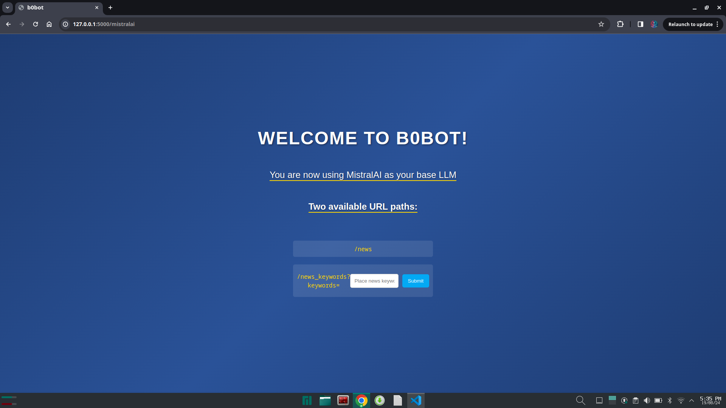Submit the news keywords form
Viewport: 726px width, 408px height.
[415, 281]
